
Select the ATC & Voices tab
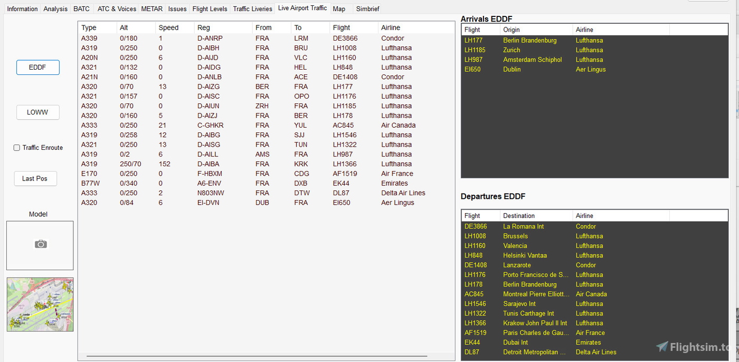click(117, 8)
